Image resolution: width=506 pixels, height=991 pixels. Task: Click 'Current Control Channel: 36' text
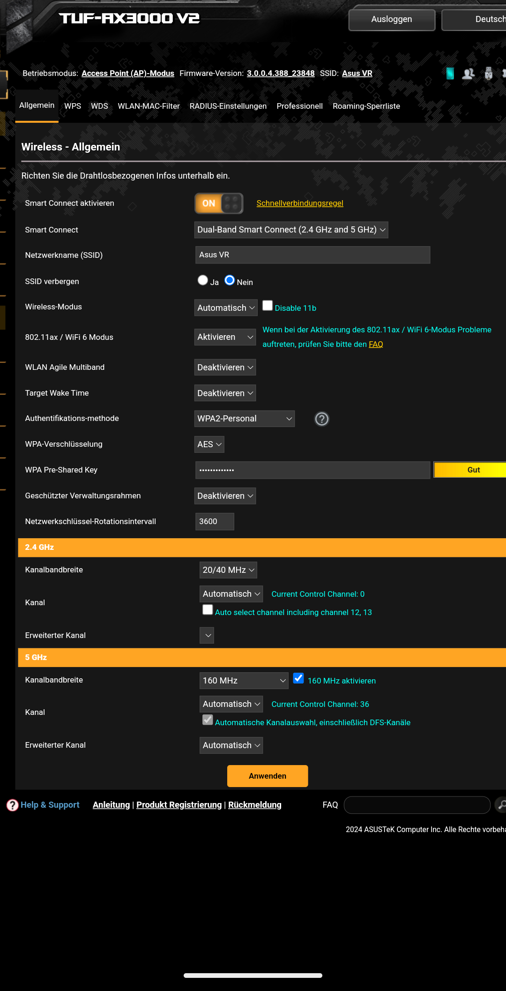(x=320, y=704)
